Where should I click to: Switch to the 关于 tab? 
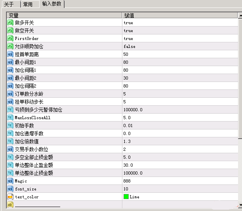click(11, 4)
